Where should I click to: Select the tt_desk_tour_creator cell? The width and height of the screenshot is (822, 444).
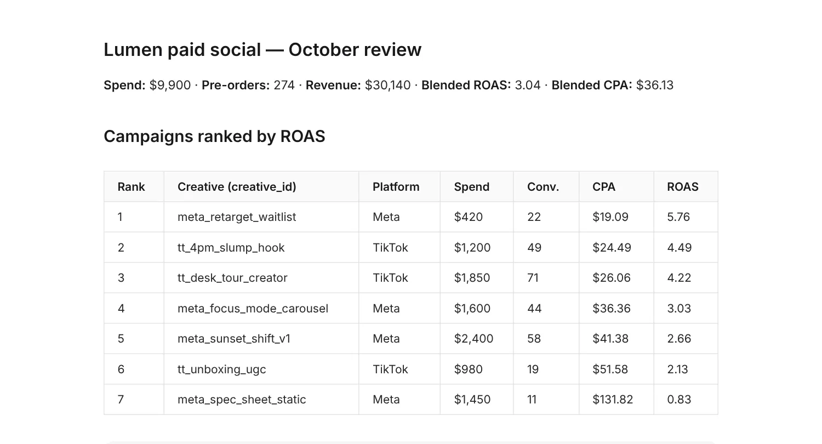coord(261,278)
